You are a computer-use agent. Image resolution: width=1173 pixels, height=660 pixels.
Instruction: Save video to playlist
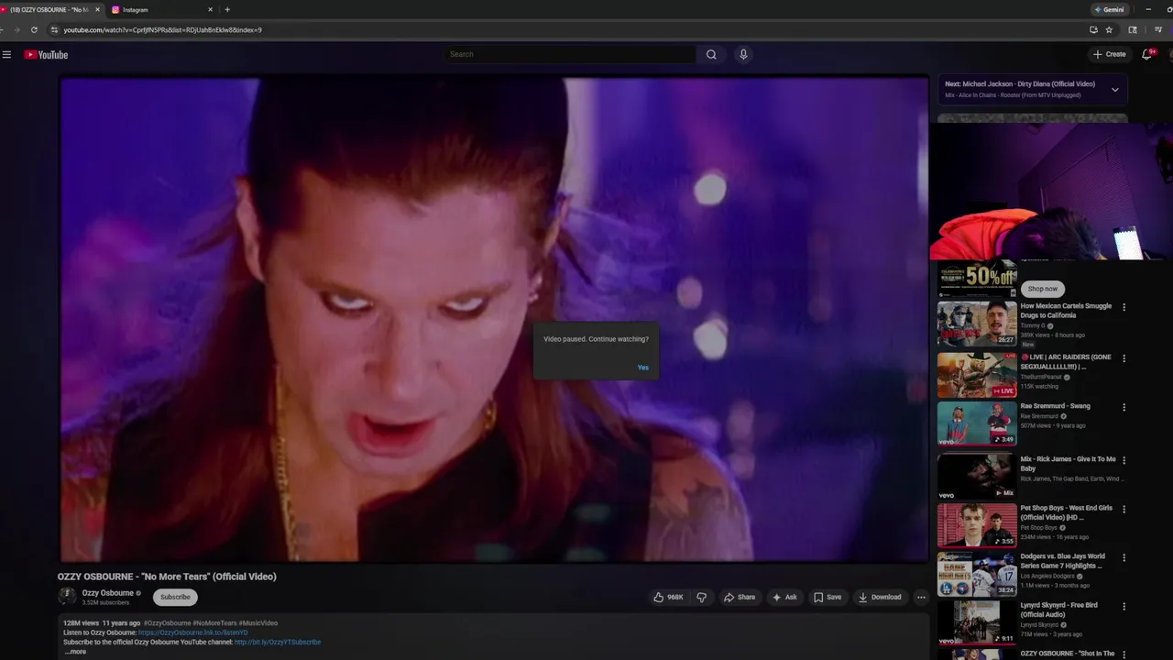click(828, 597)
